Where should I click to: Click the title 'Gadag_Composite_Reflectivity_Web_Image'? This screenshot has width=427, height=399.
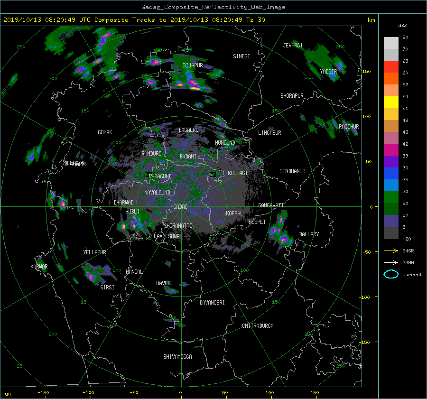tap(213, 7)
